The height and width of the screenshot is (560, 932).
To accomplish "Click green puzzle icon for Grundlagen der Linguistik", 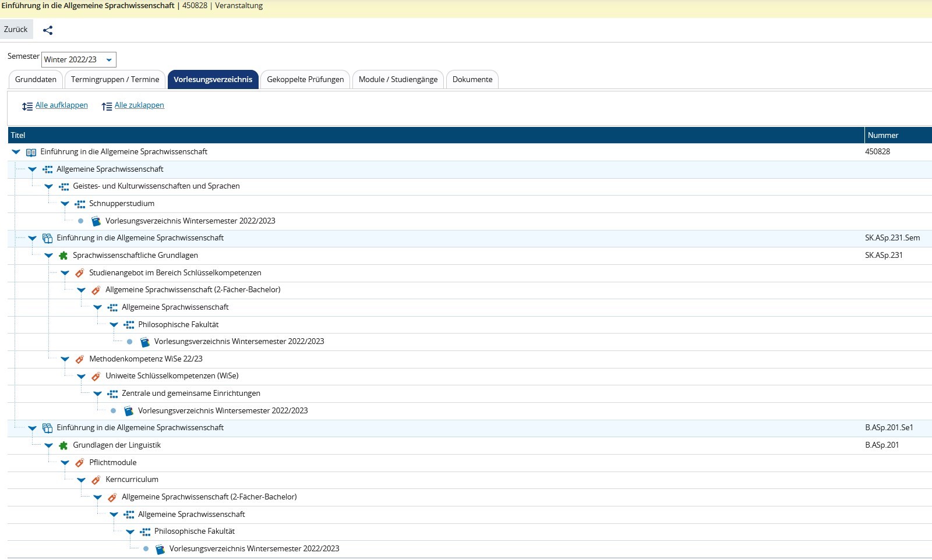I will tap(63, 445).
